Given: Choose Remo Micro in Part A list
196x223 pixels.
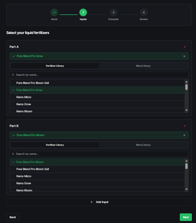Looking at the screenshot, I should click(x=97, y=97).
